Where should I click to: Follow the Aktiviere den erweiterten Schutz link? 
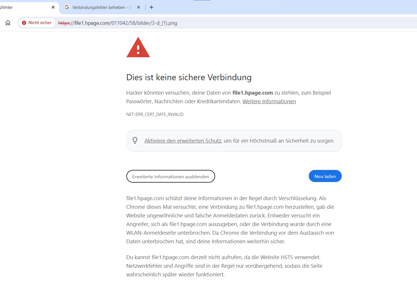tap(183, 141)
